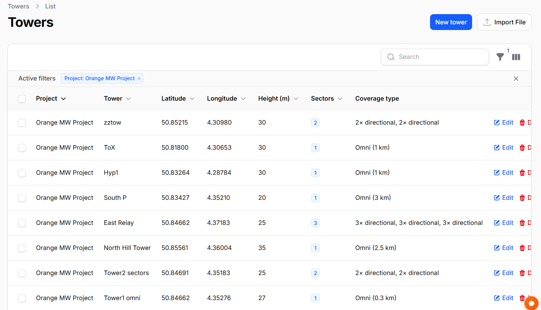Viewport: 541px width, 310px height.
Task: Edit the South P tower
Action: (x=504, y=198)
